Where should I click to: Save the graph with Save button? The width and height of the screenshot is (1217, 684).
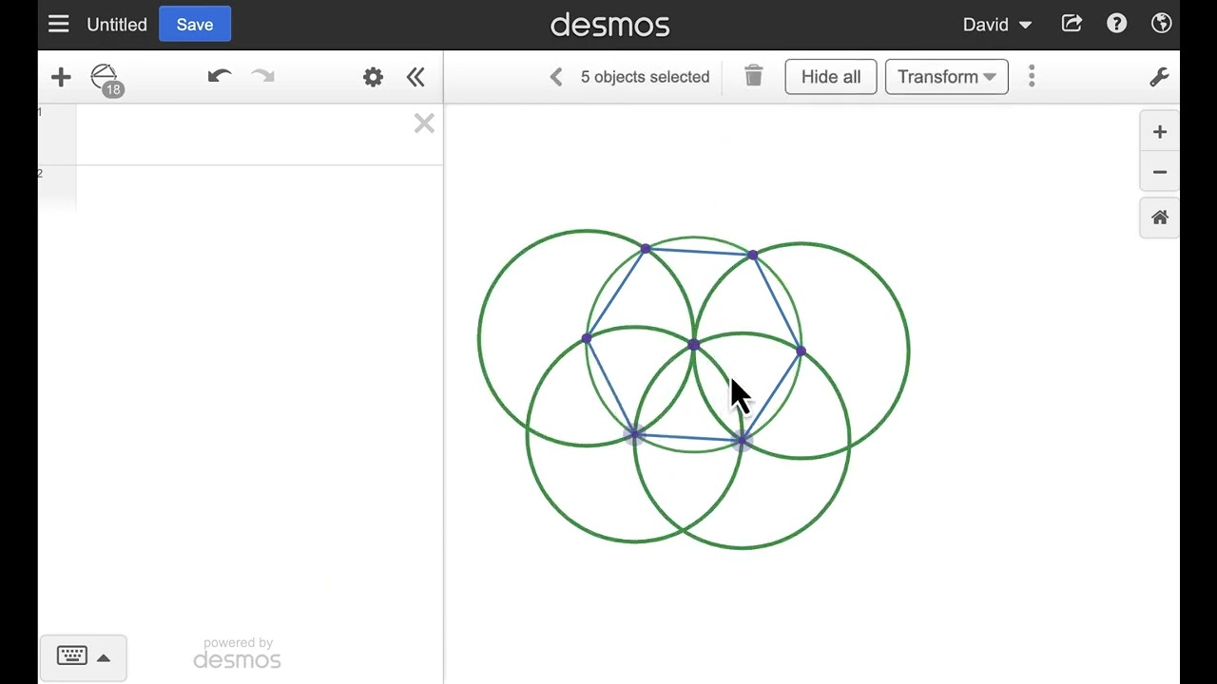click(195, 25)
